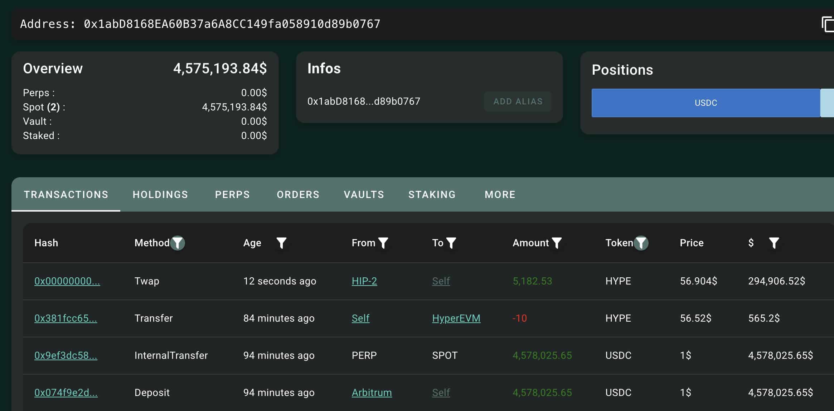Filter transactions by To column
The width and height of the screenshot is (834, 411).
click(451, 243)
